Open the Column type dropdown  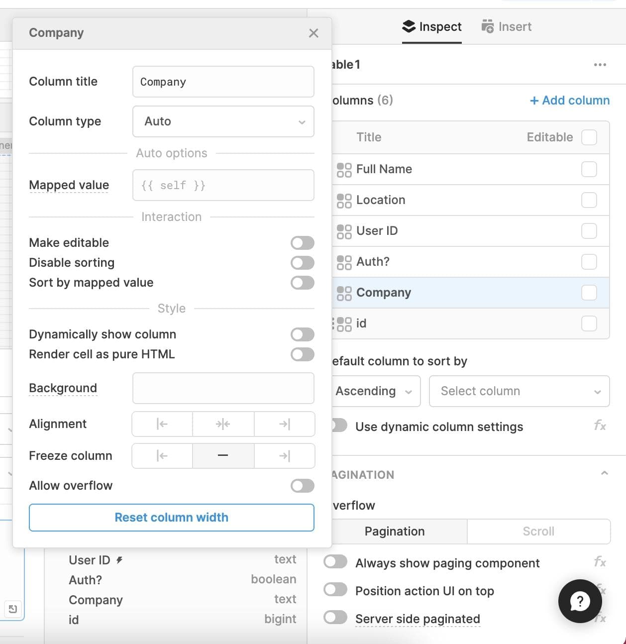[223, 121]
